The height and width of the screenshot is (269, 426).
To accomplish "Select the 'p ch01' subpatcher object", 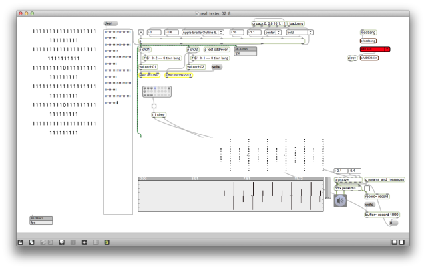I will (145, 50).
